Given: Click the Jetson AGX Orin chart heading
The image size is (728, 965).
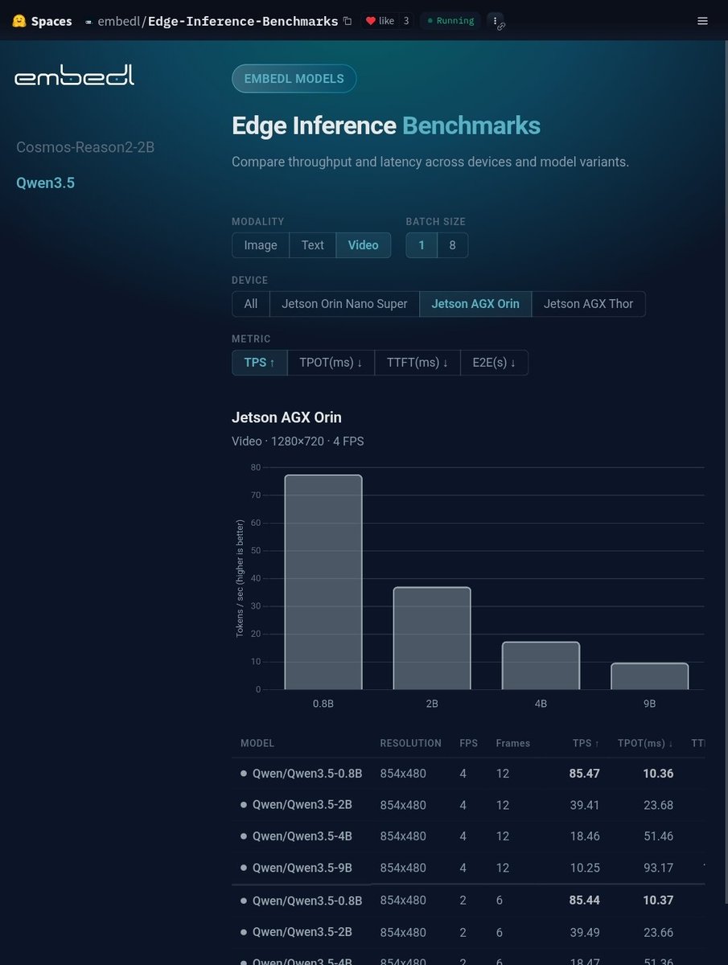Looking at the screenshot, I should (286, 417).
